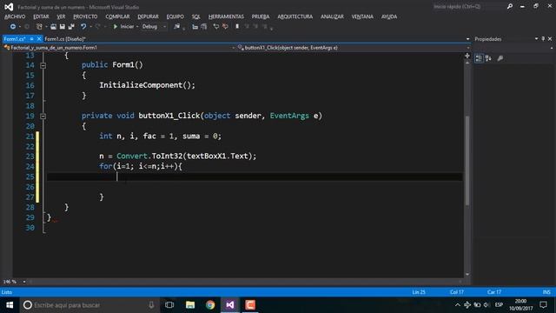This screenshot has width=556, height=313.
Task: Click the Property Pages wrench icon
Action: pos(500,58)
